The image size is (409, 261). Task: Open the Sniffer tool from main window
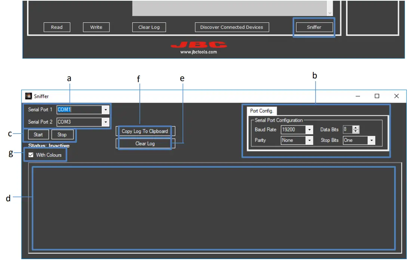point(314,27)
